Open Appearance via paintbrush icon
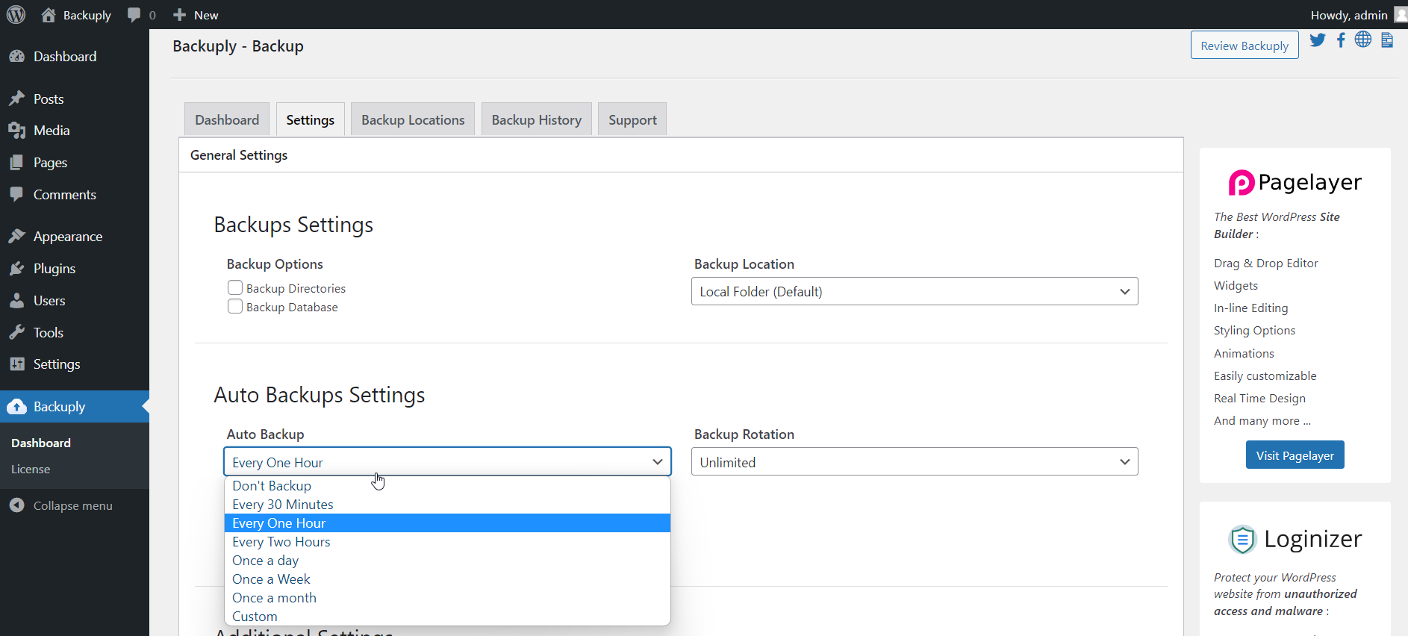 tap(17, 237)
